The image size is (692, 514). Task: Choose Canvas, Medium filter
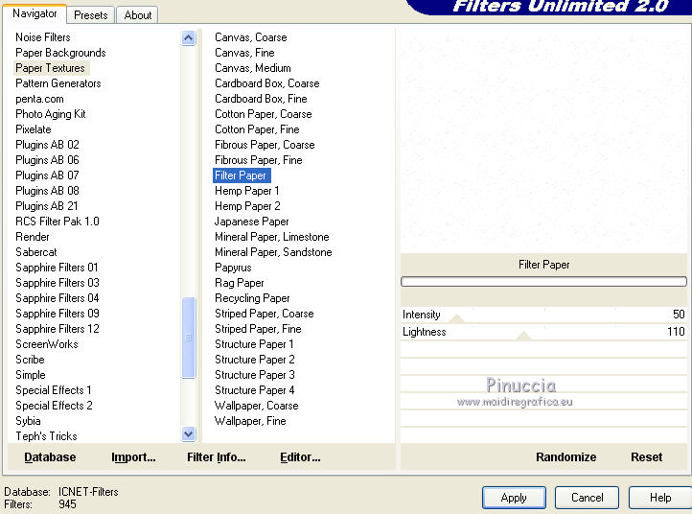[252, 68]
